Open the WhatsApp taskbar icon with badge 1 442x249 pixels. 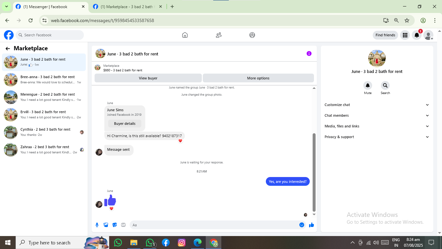click(x=150, y=243)
